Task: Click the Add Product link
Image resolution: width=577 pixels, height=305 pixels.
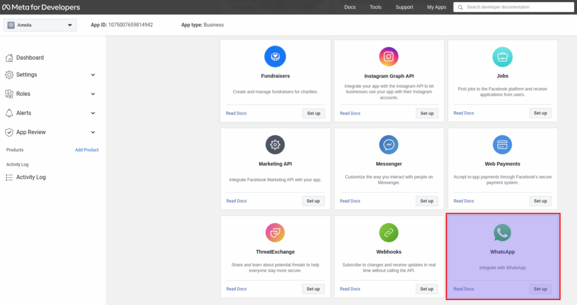Action: coord(87,150)
